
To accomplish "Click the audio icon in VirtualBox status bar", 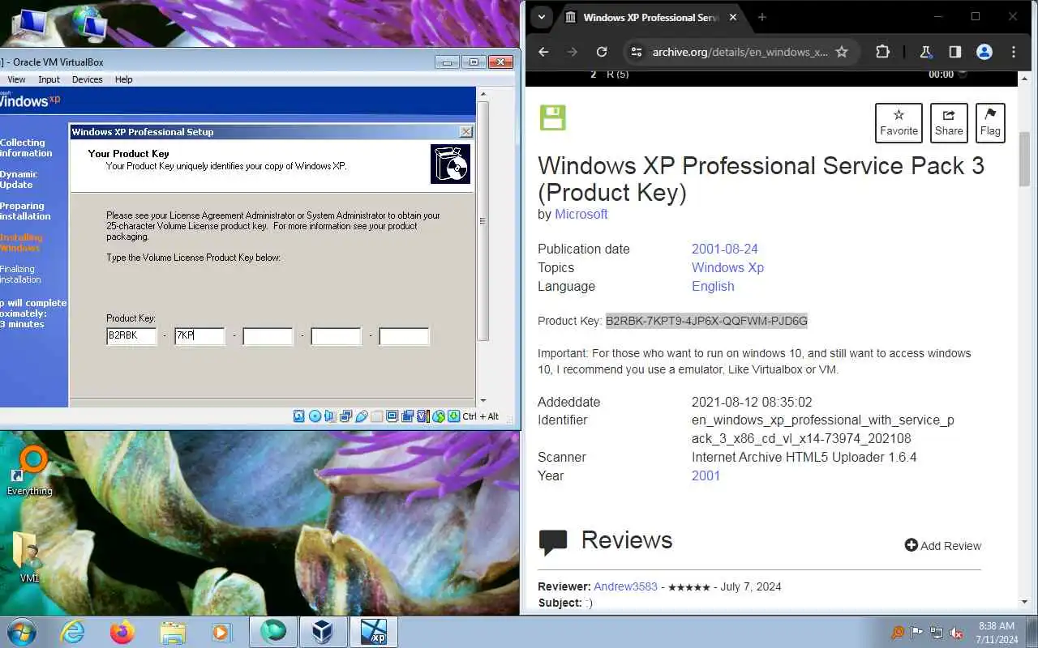I will [x=330, y=416].
